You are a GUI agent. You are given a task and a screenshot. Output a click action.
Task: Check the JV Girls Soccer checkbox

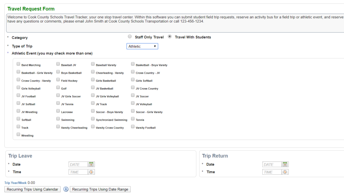point(58,95)
